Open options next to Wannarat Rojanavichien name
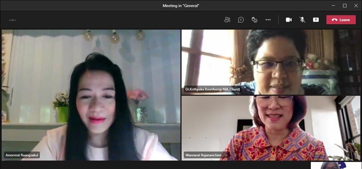 coord(225,155)
